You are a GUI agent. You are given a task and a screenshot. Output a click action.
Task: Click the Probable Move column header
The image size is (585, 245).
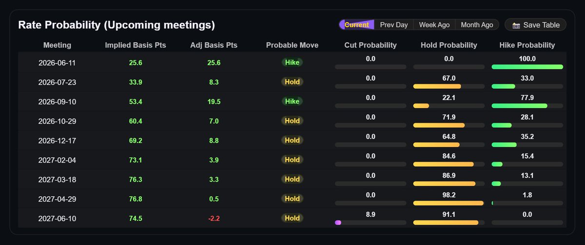292,45
